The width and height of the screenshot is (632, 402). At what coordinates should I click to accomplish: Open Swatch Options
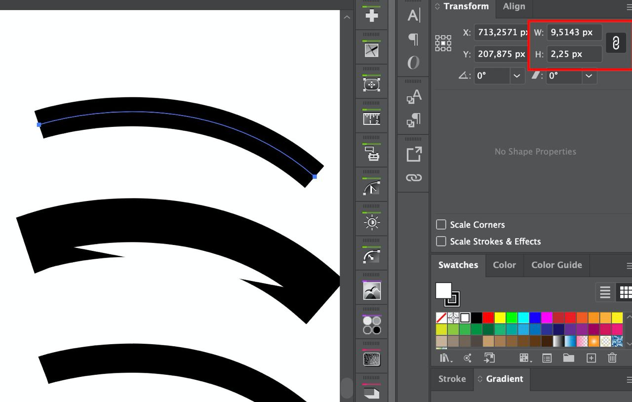point(547,358)
